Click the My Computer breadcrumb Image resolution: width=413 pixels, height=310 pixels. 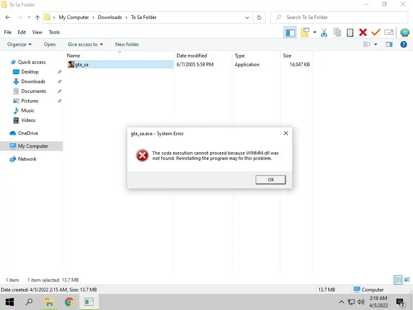[x=74, y=17]
